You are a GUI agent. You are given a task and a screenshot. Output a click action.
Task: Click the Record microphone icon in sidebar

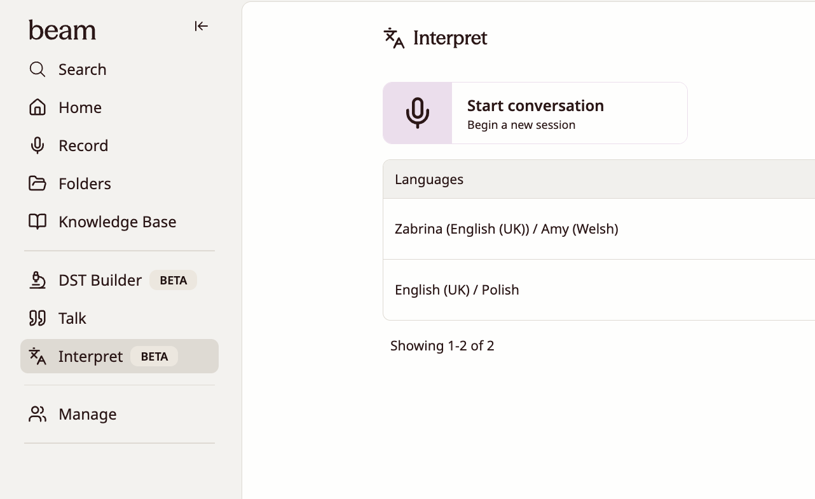pos(38,145)
